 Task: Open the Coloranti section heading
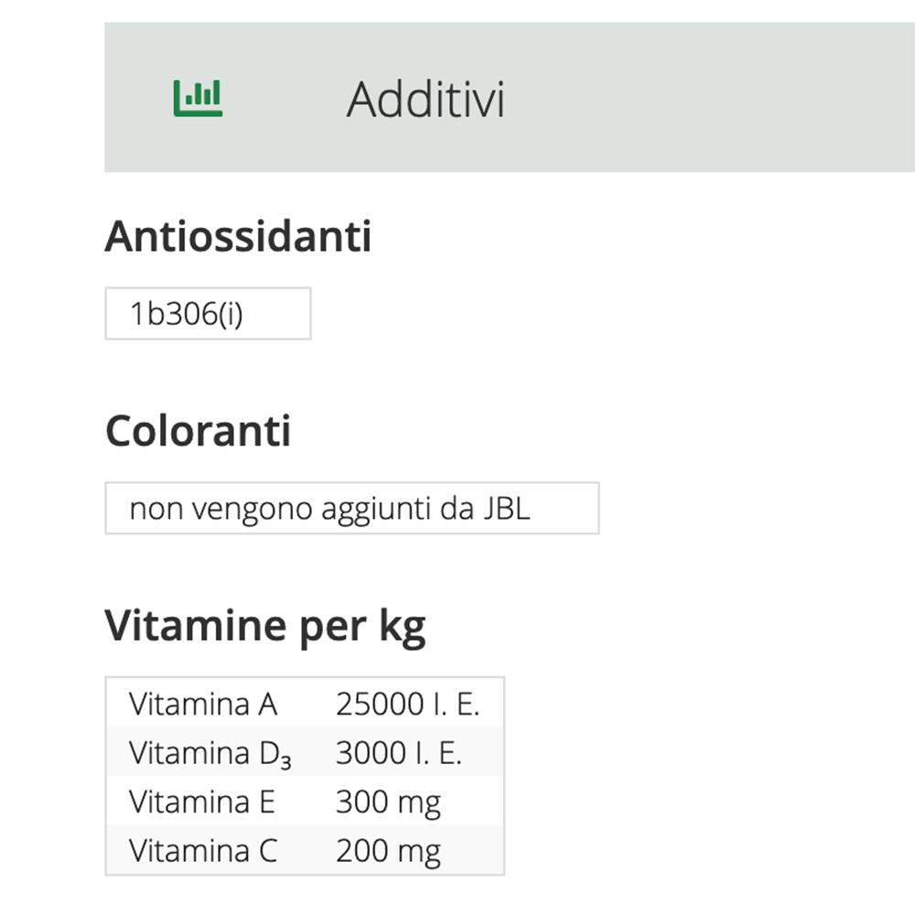(x=198, y=429)
